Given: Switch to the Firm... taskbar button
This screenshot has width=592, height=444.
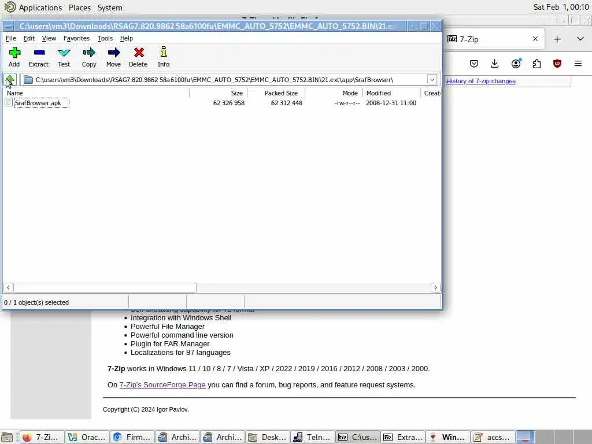Looking at the screenshot, I should [132, 437].
